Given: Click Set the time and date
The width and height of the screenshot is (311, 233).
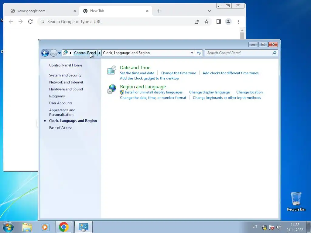Looking at the screenshot, I should pos(137,73).
